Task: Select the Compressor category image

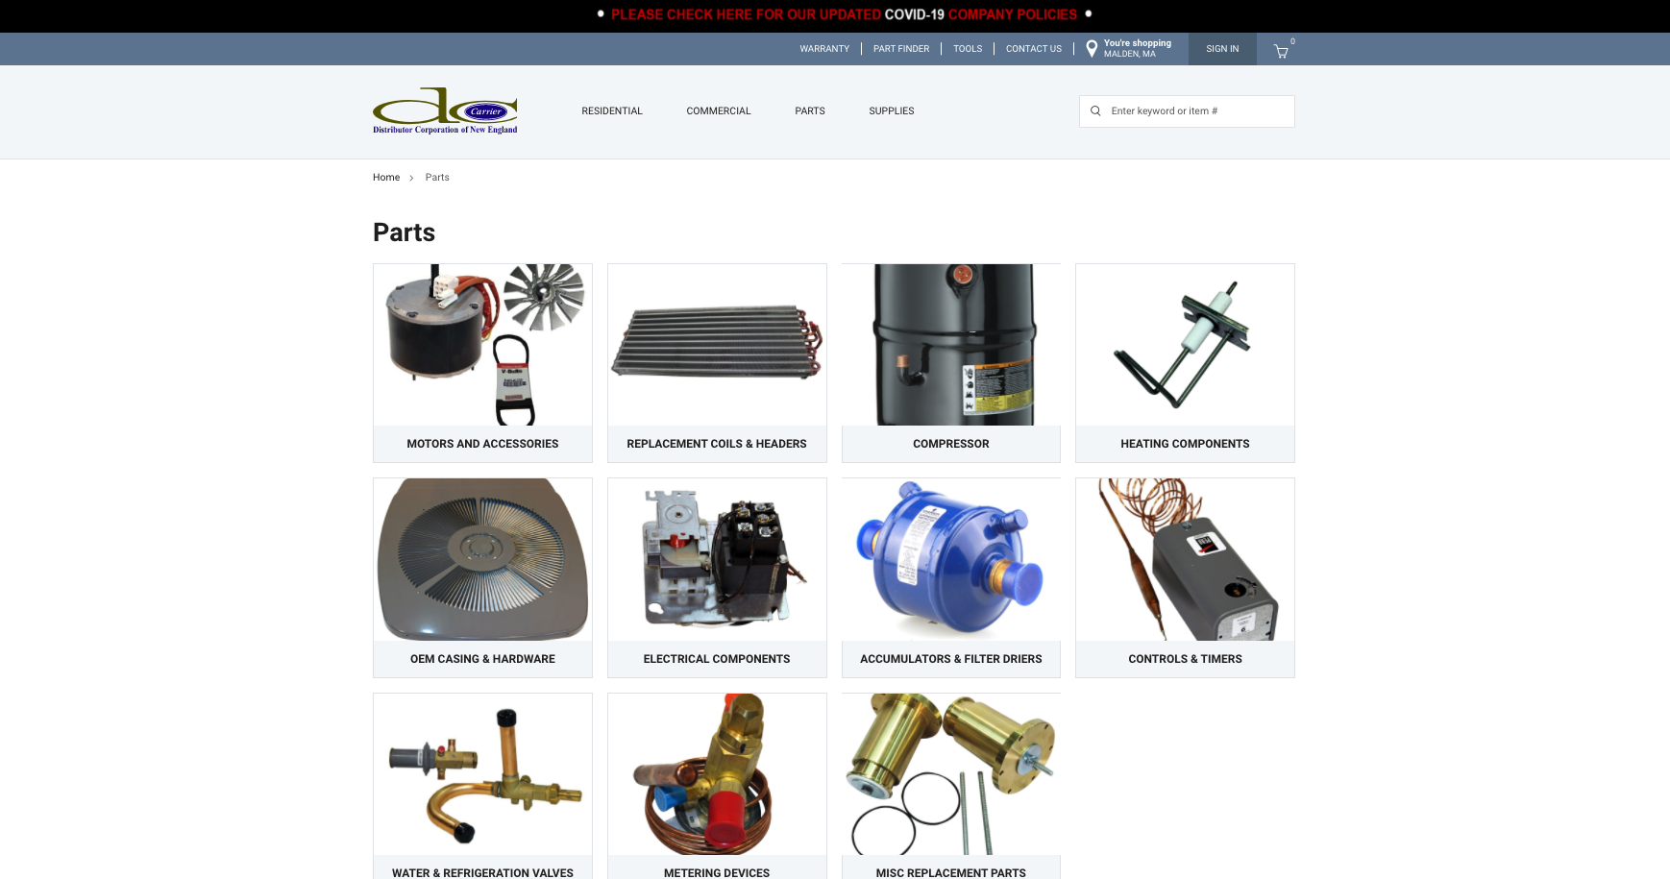Action: point(951,345)
